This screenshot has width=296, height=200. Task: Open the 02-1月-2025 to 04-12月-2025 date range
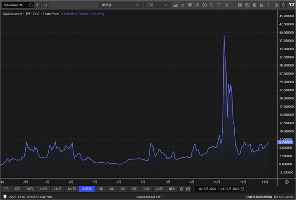220,189
